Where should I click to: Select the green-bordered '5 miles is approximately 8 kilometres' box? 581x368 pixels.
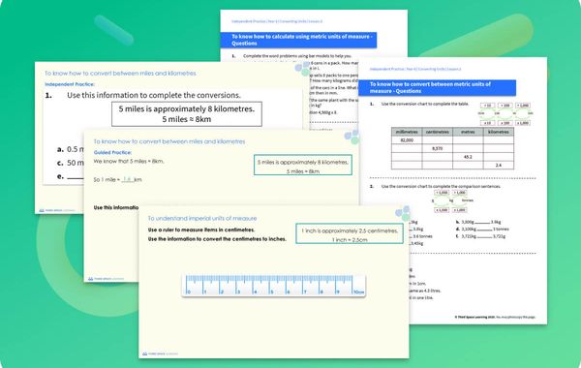click(x=303, y=166)
